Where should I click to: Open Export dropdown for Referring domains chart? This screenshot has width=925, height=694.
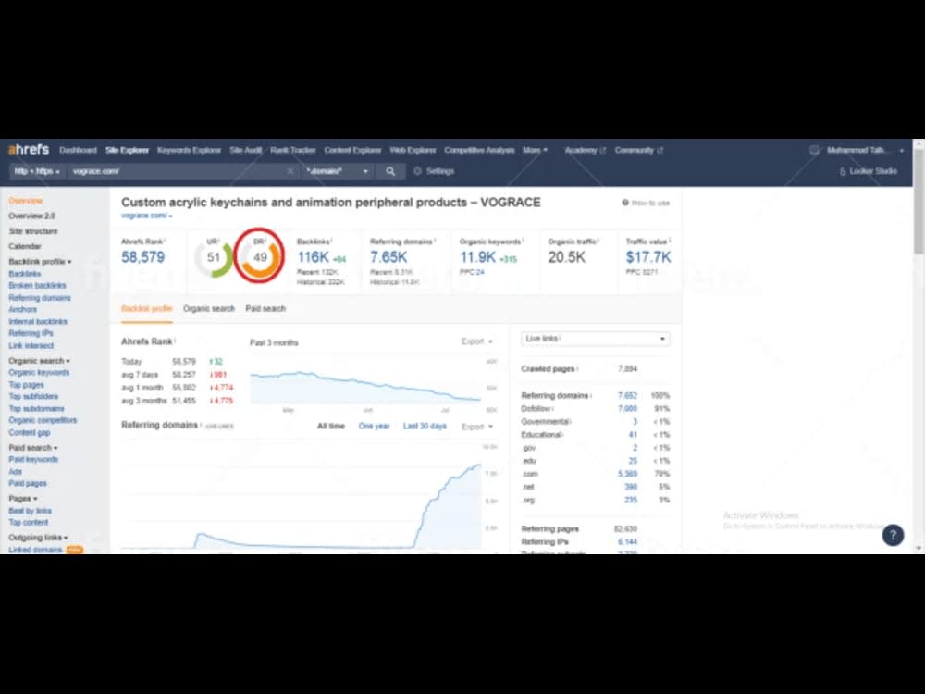click(x=476, y=427)
